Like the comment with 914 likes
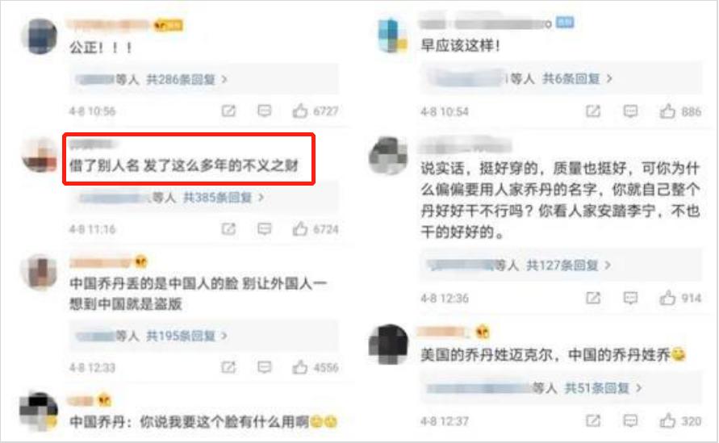This screenshot has width=719, height=443. pos(667,298)
